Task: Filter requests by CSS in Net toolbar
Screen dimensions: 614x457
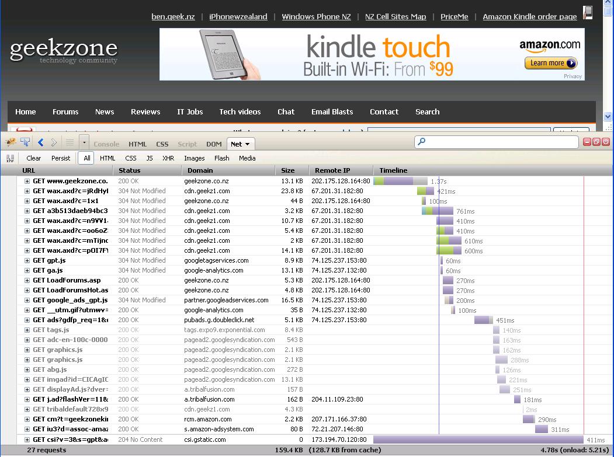Action: 131,158
